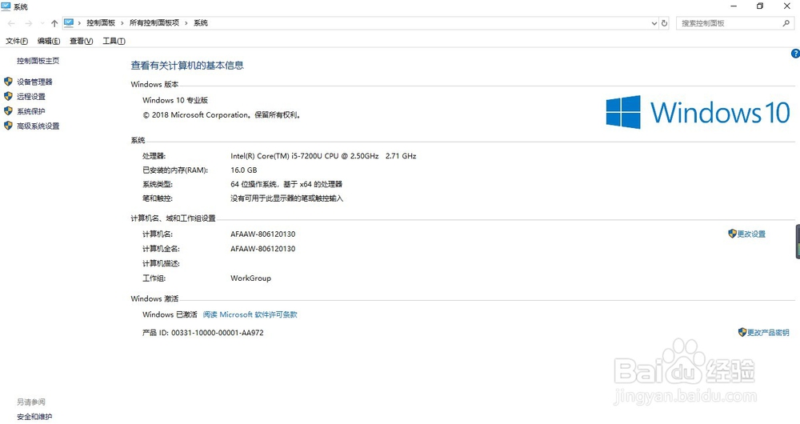800x424 pixels.
Task: Expand chevron after 控制面板 breadcrumb
Action: coord(122,23)
